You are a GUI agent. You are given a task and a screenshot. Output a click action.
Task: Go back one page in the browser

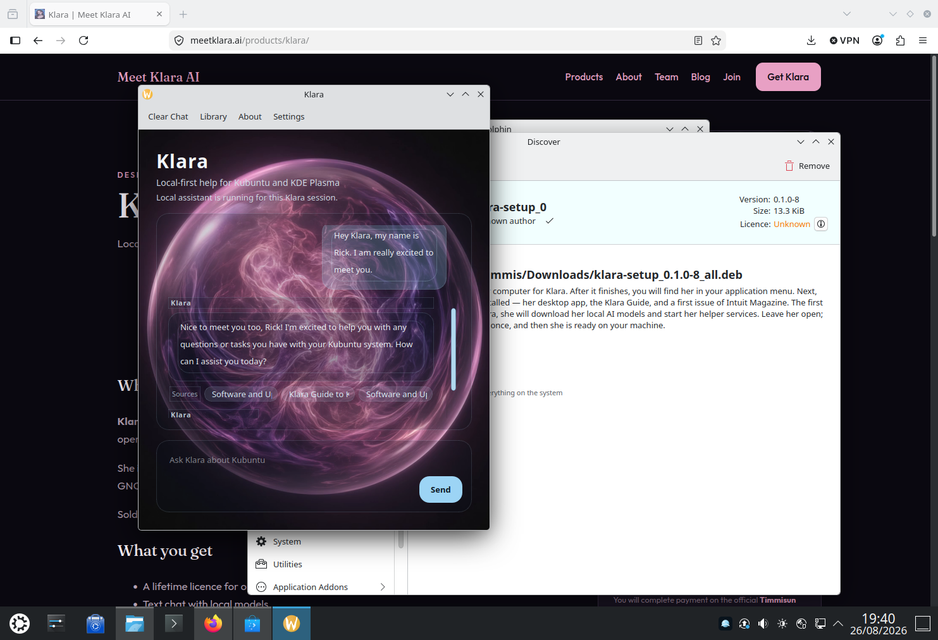(x=38, y=40)
